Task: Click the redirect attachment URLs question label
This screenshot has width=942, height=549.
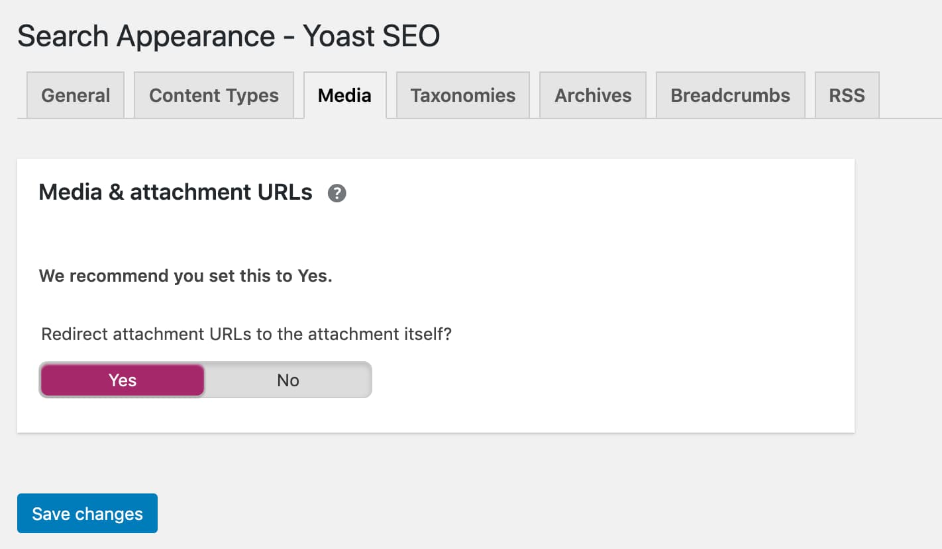Action: click(x=246, y=334)
